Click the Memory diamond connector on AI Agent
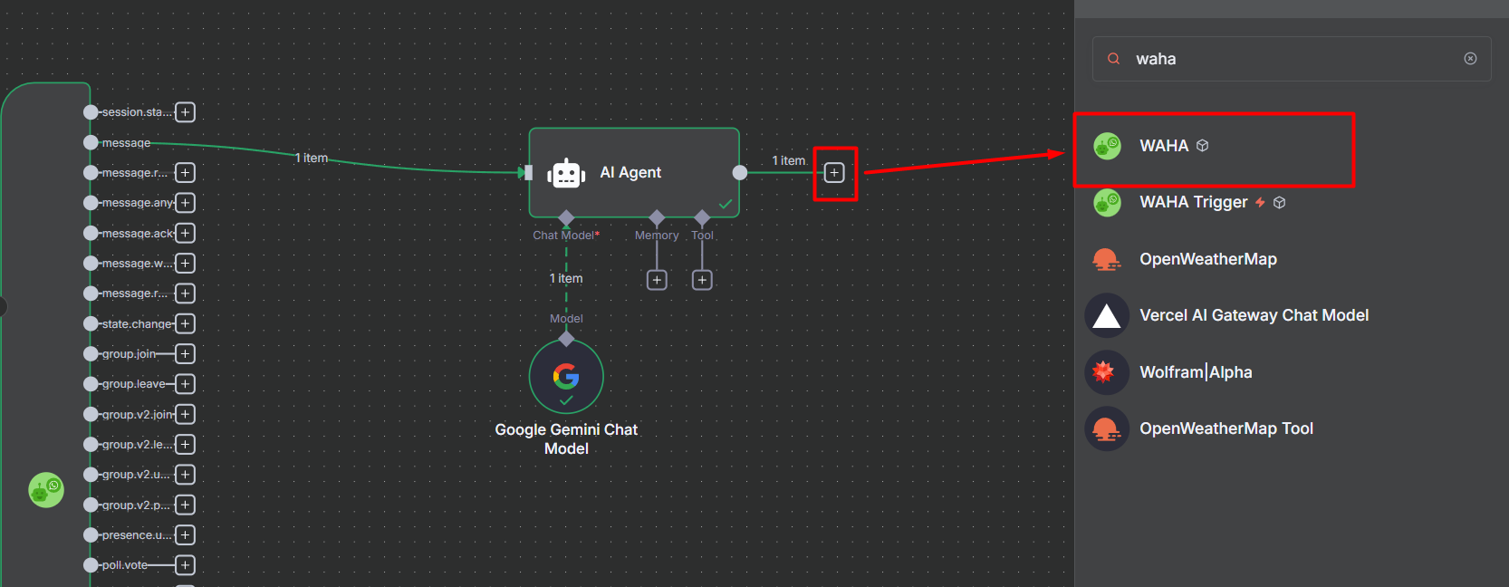Image resolution: width=1509 pixels, height=587 pixels. tap(657, 217)
